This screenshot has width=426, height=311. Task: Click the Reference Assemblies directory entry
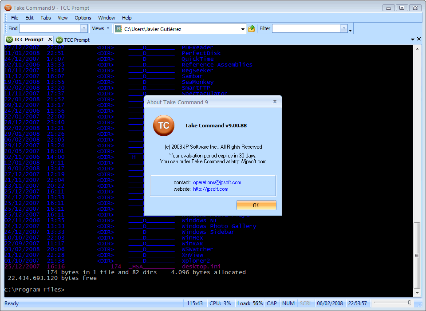click(x=217, y=65)
